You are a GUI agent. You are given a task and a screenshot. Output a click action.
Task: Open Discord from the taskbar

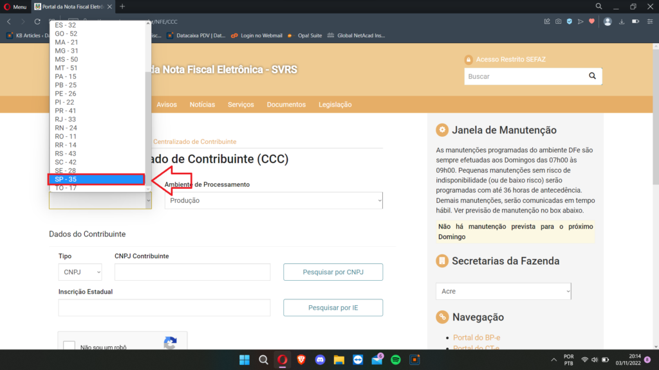320,360
